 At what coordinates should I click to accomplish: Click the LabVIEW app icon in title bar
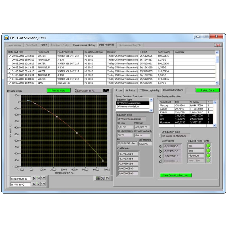(6, 38)
